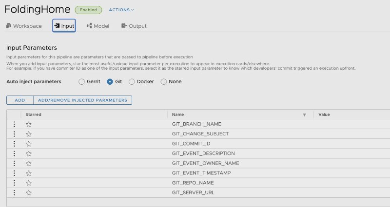Open row menu for GIT_COMMIT_ID
The width and height of the screenshot is (390, 207).
coord(14,144)
